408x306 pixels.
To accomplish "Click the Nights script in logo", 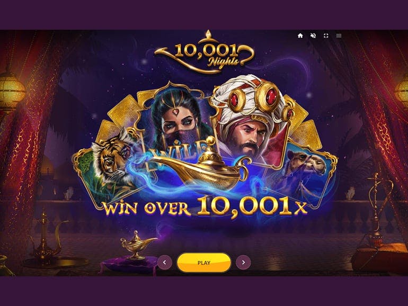I will 223,62.
